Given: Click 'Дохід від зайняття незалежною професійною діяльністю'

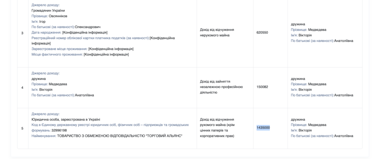Looking at the screenshot, I should point(221,87).
